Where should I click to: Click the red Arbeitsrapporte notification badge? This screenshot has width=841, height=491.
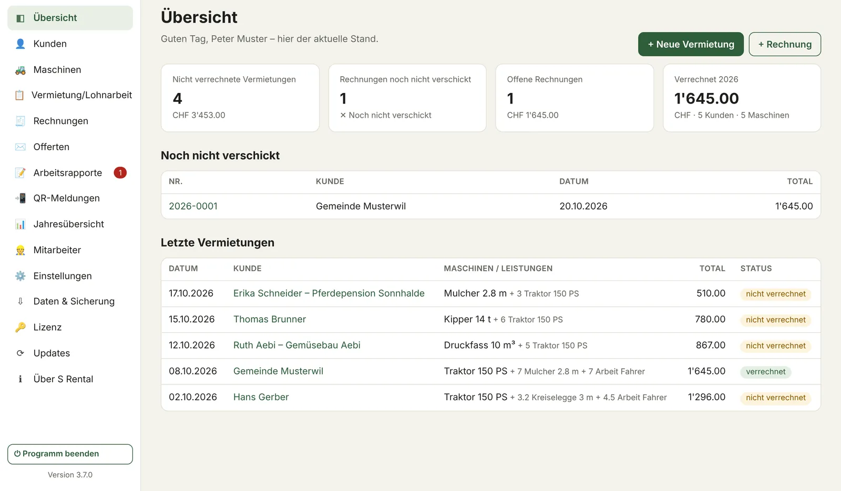pyautogui.click(x=120, y=173)
